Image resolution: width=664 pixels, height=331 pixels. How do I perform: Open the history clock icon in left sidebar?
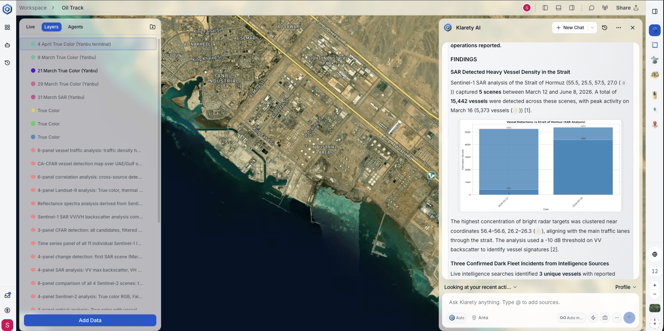(7, 63)
